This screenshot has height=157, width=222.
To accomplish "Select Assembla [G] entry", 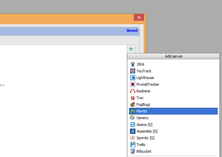I will [173, 131].
